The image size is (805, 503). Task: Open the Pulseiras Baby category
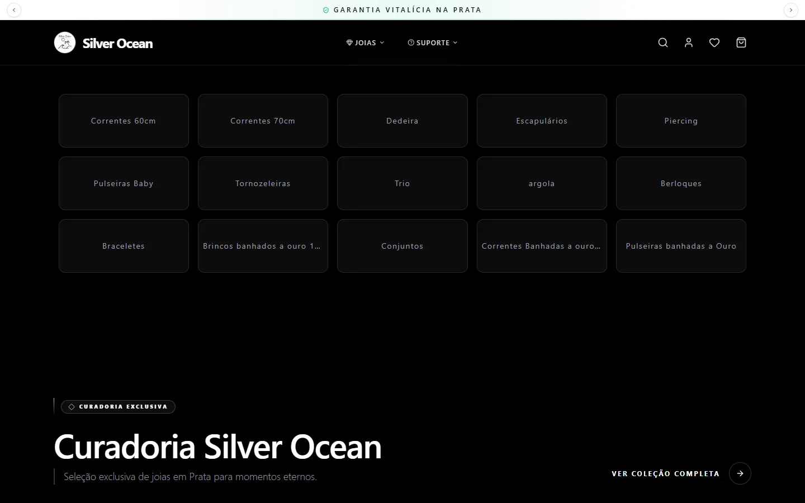(x=124, y=183)
